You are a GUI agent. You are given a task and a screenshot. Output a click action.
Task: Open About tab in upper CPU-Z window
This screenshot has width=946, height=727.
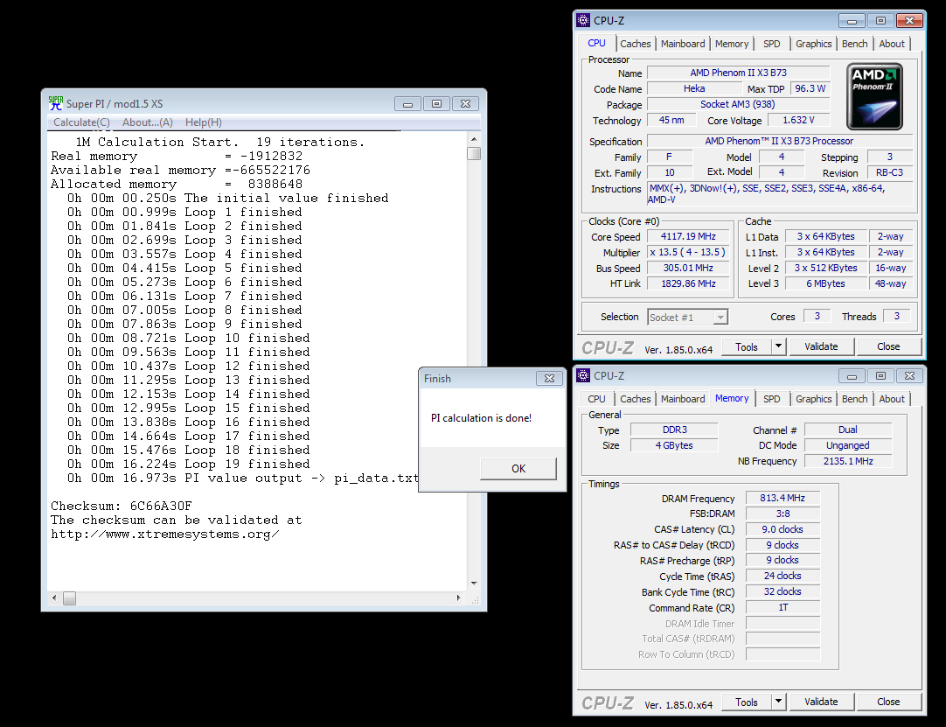892,44
